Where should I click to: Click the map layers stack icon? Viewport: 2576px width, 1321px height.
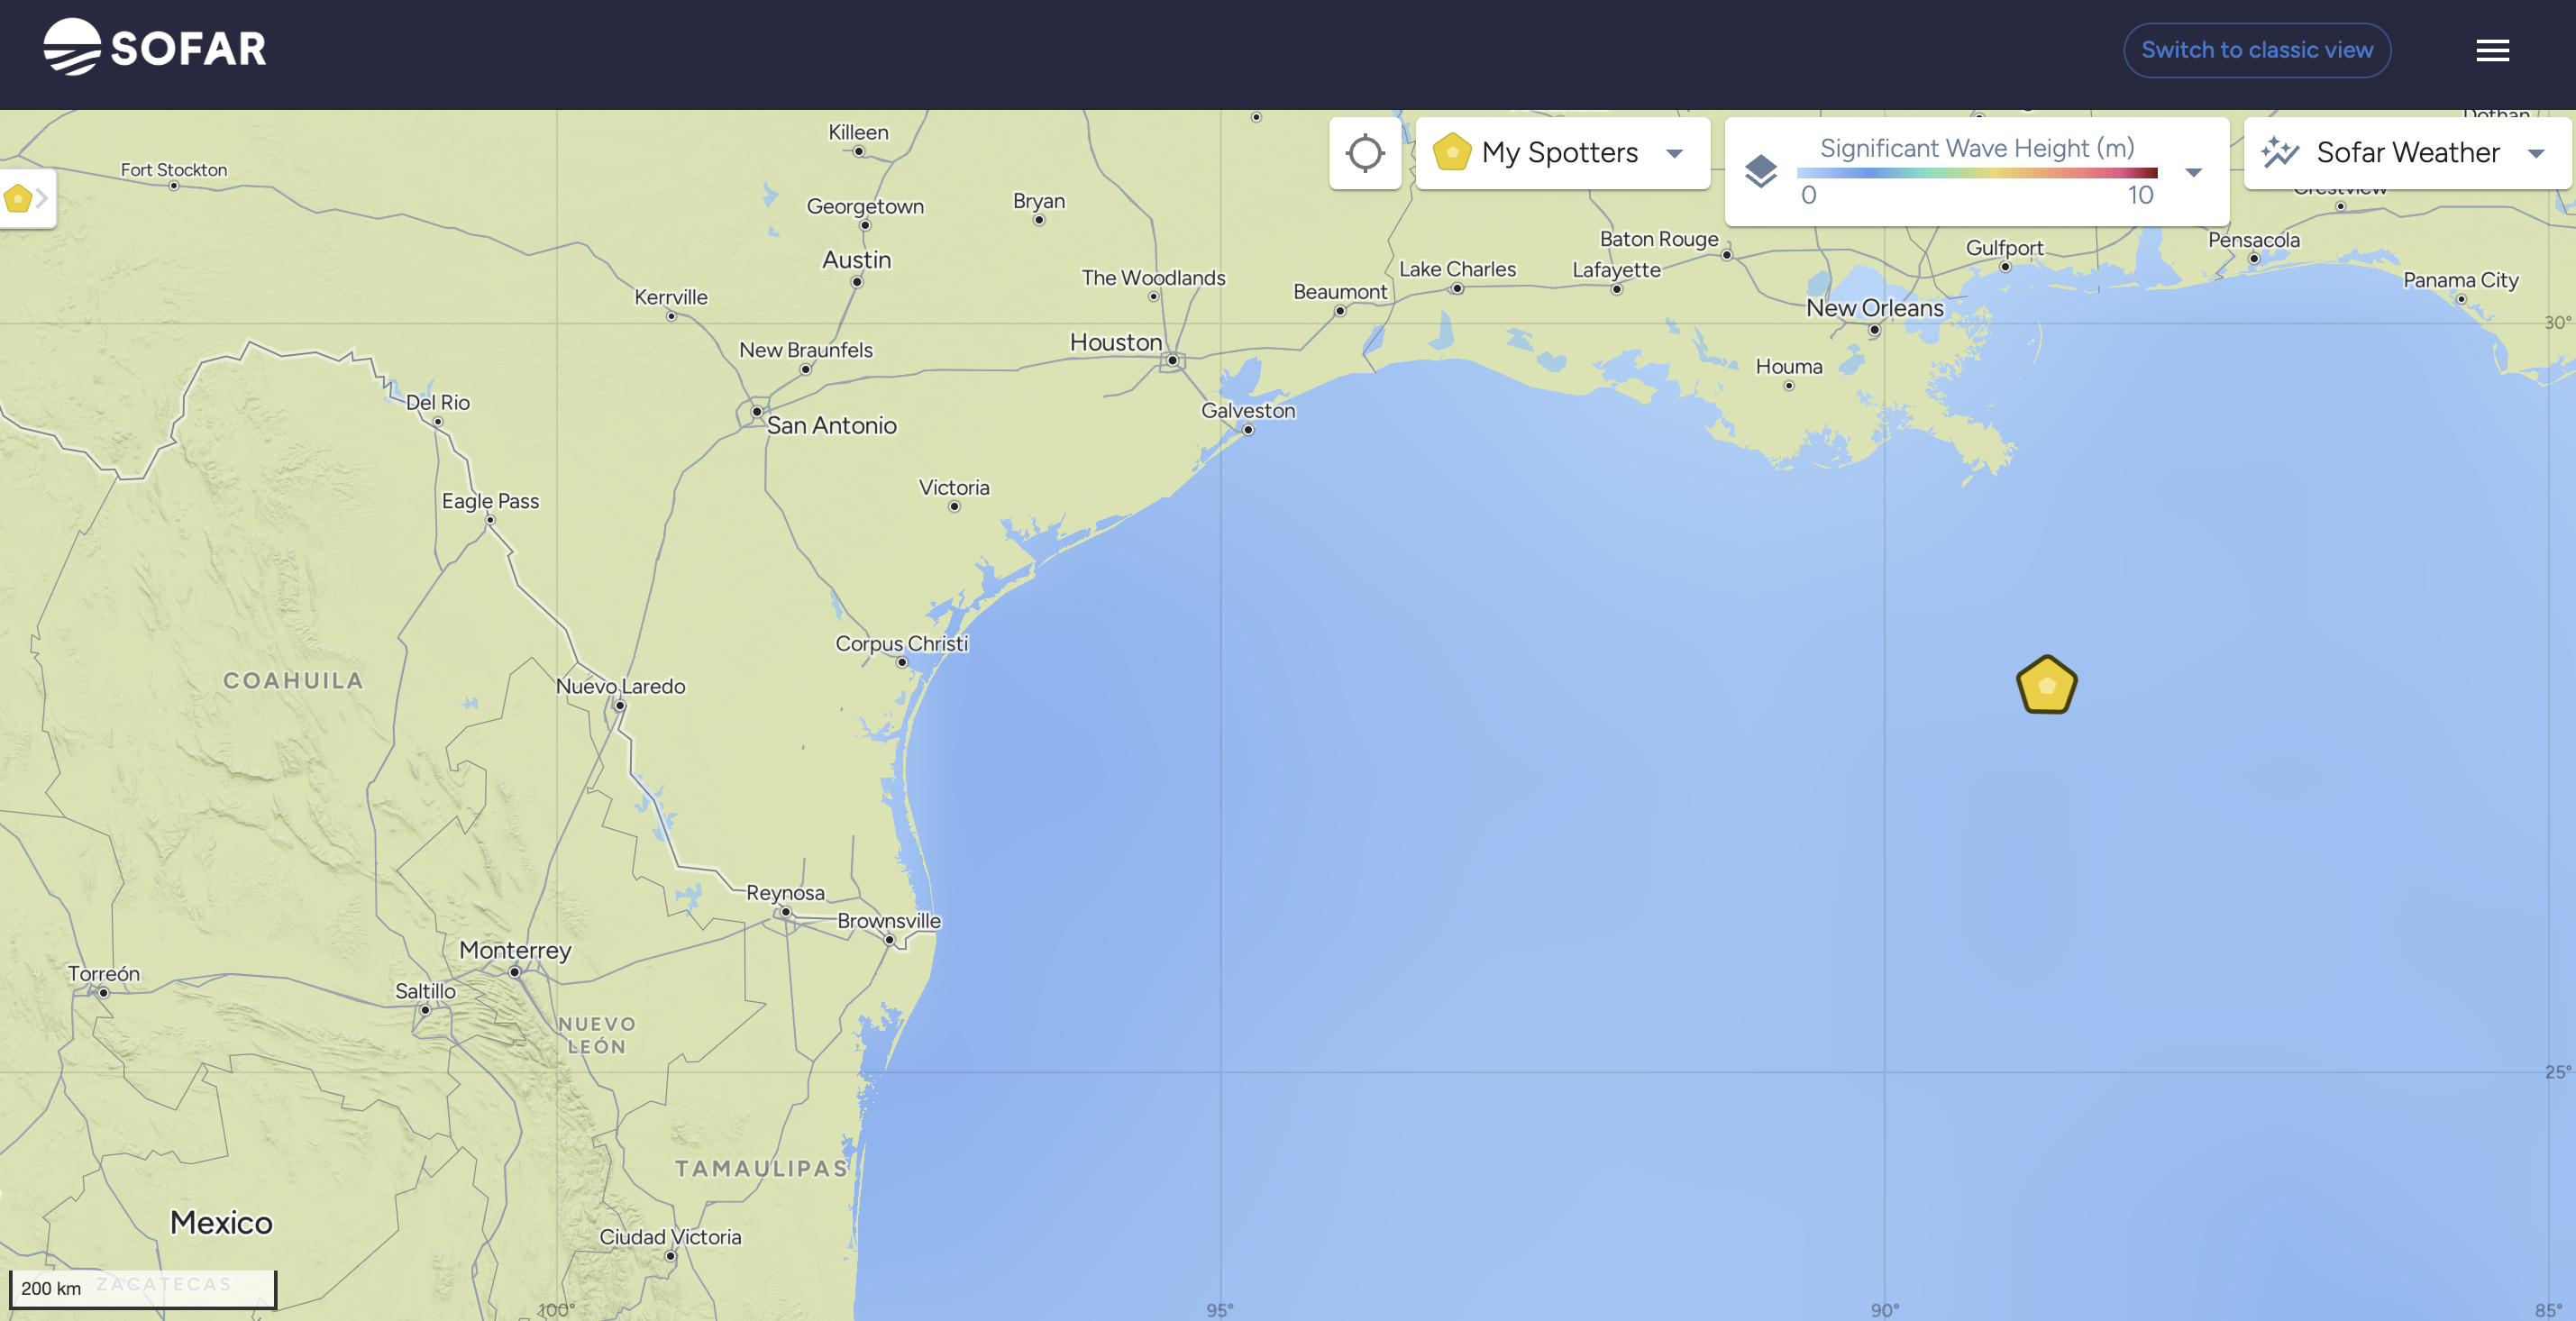(1761, 171)
